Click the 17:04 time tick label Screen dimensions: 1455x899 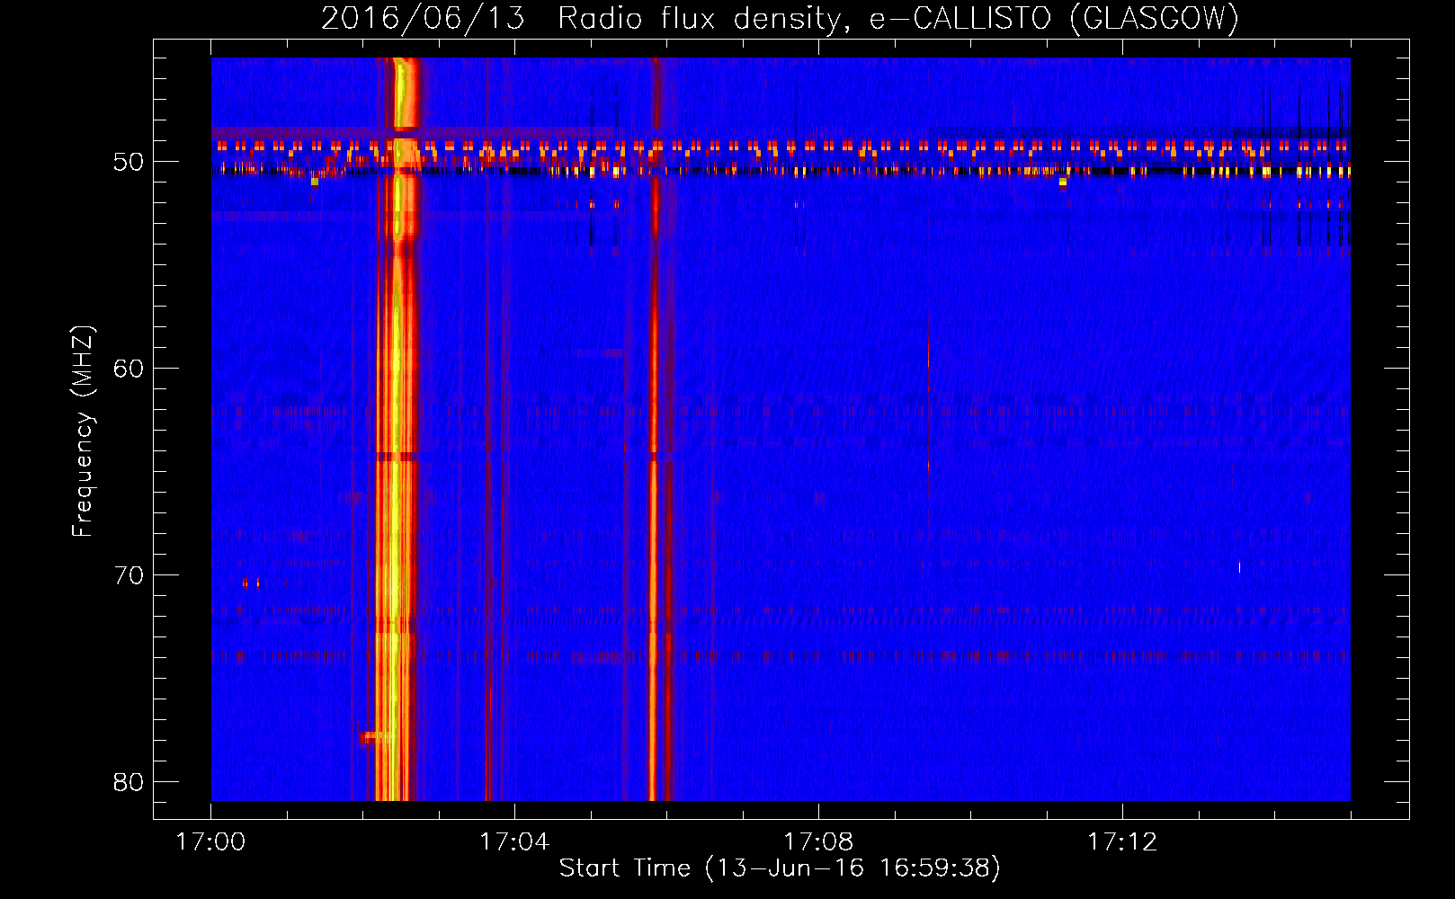point(514,842)
